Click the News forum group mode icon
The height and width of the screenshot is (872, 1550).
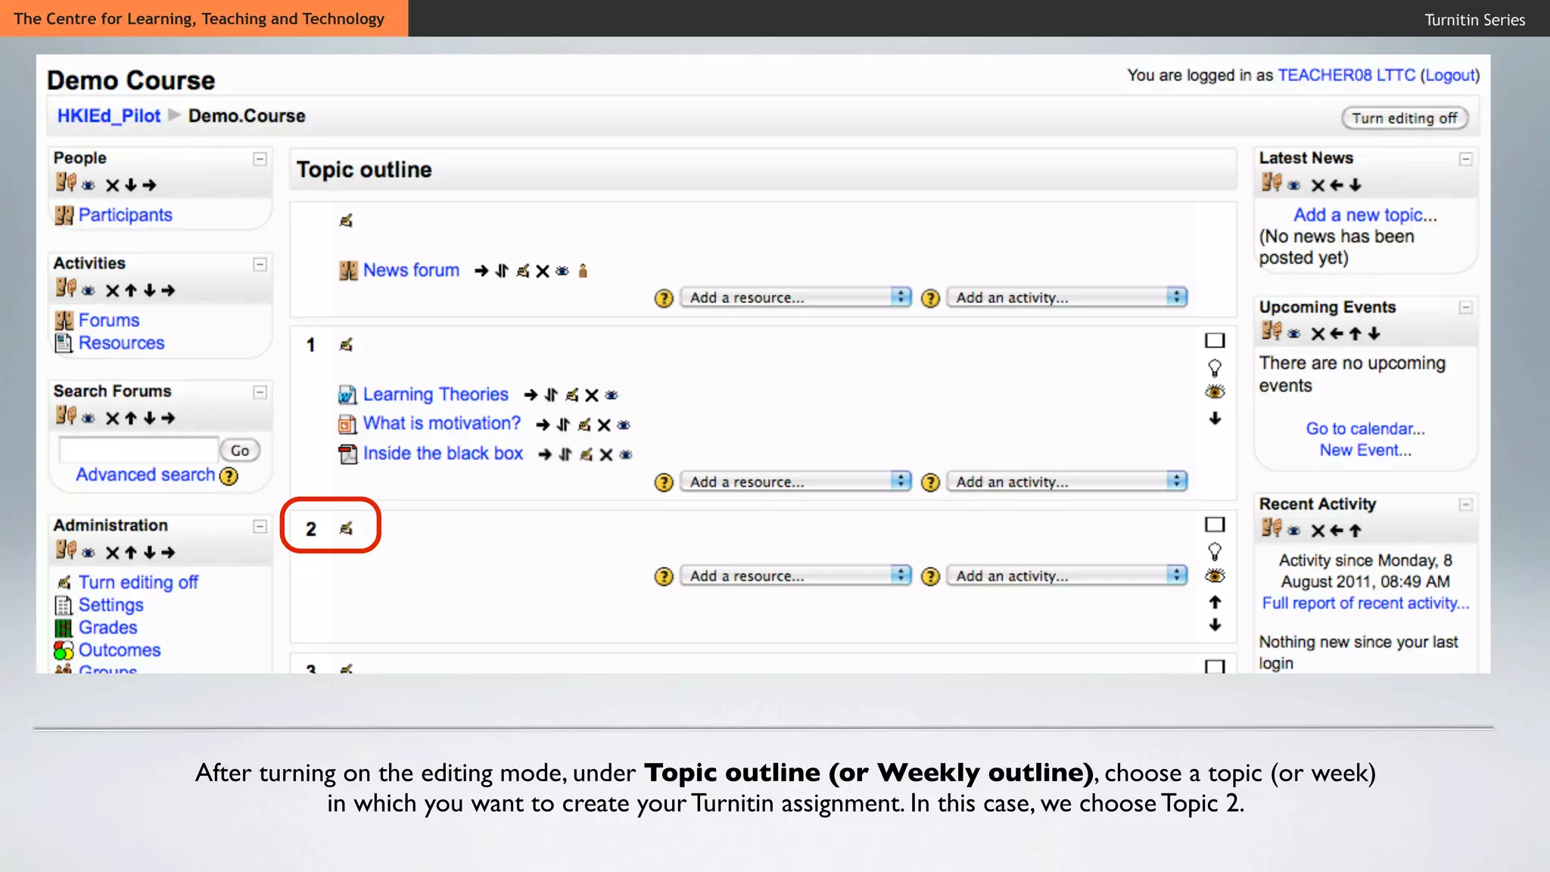(x=583, y=271)
